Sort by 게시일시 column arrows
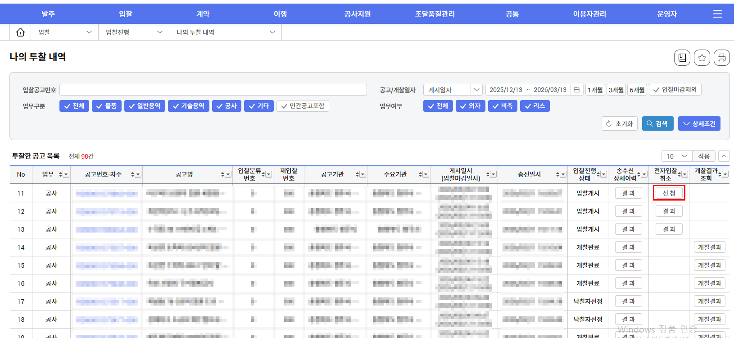734x338 pixels. point(488,174)
